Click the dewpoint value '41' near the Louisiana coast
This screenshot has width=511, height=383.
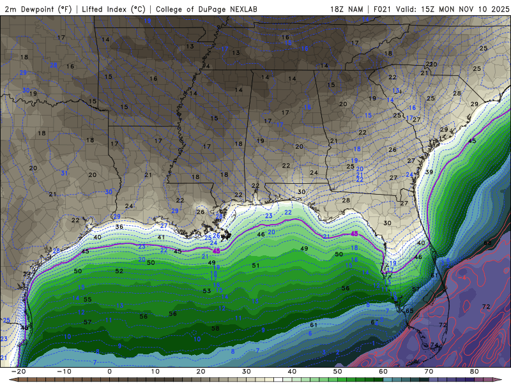point(161,237)
